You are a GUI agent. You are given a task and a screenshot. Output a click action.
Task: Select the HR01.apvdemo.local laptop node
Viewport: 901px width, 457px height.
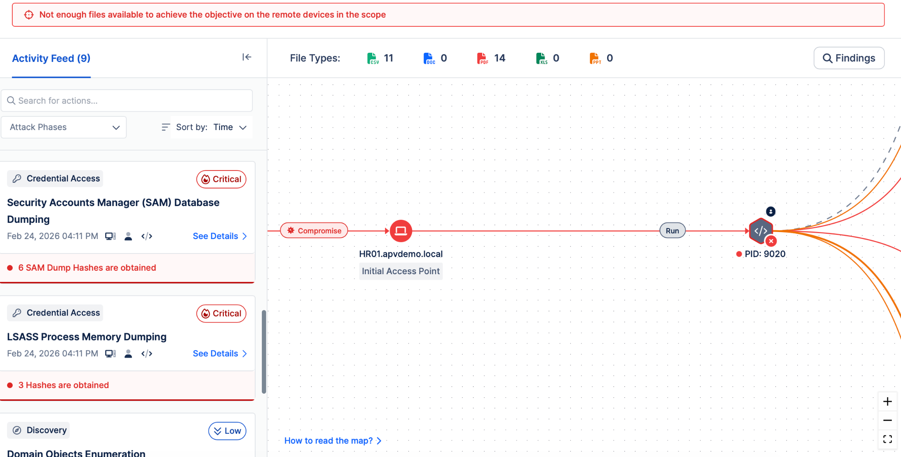coord(401,231)
